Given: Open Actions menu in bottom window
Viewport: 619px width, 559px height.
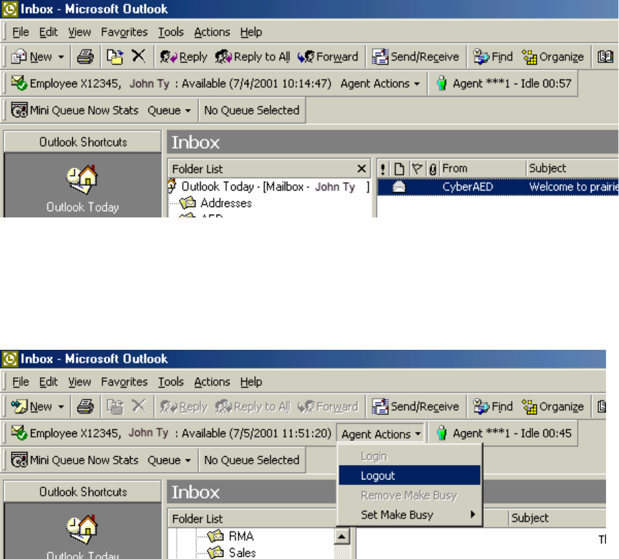Looking at the screenshot, I should 212,381.
